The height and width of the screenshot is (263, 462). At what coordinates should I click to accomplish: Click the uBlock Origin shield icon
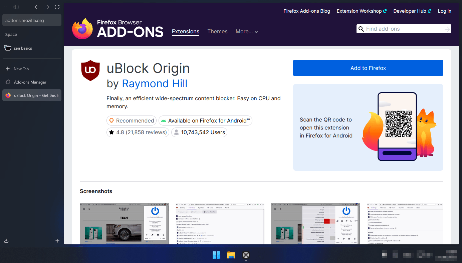(90, 71)
